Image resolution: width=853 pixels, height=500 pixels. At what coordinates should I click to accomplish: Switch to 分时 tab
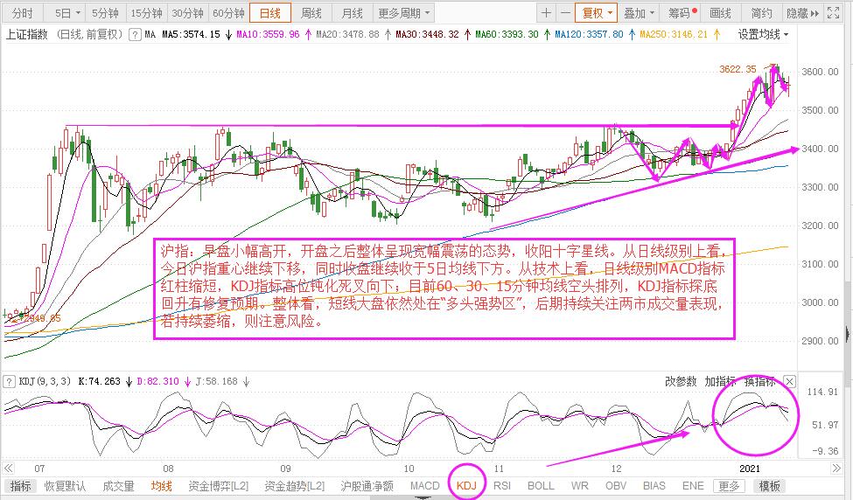pos(23,13)
